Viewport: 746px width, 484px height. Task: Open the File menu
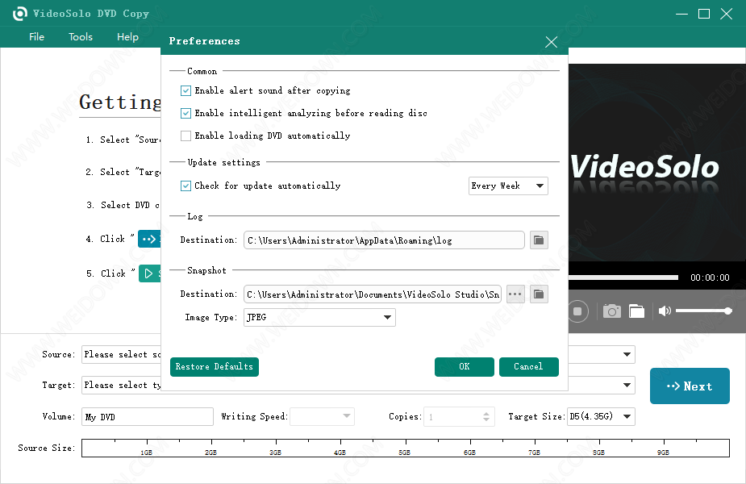[36, 36]
